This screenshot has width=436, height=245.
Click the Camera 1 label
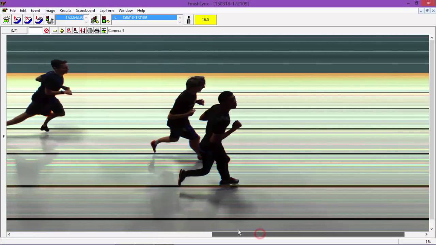[x=116, y=31]
